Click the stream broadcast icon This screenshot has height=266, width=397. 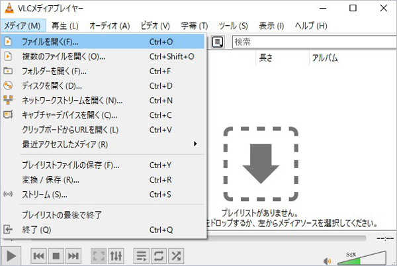[x=8, y=194]
